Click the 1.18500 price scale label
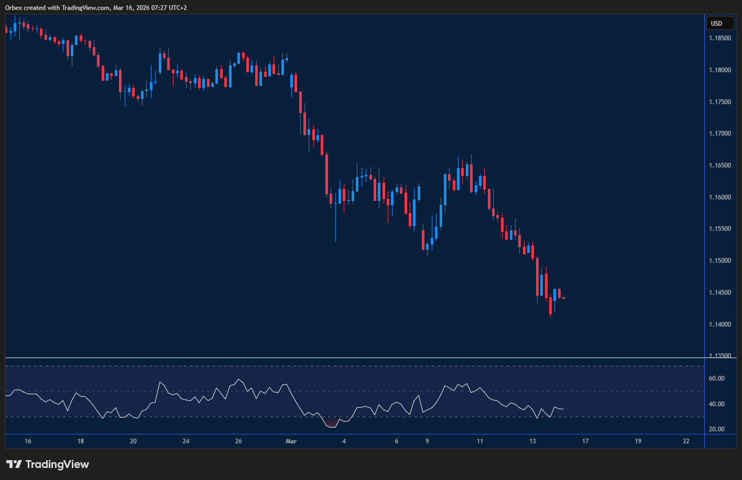Viewport: 742px width, 480px height. click(719, 38)
